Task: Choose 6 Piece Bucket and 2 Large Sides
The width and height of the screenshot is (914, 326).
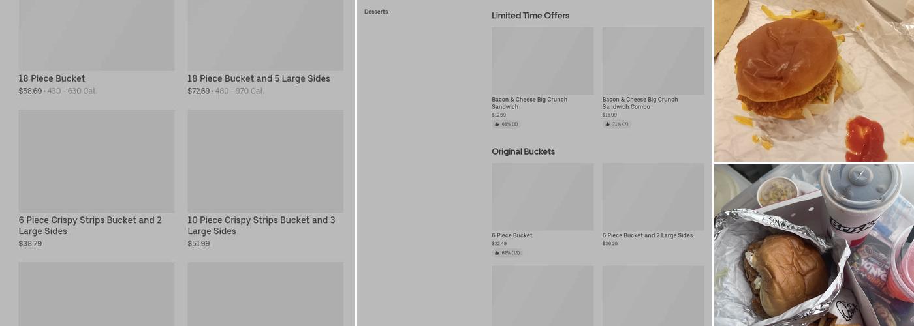Action: click(x=647, y=235)
